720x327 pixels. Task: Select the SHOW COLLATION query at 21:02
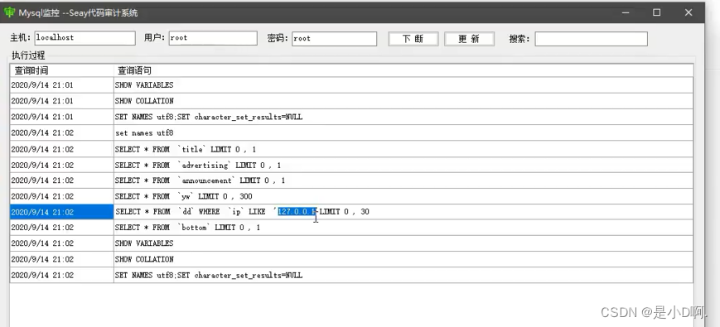click(403, 259)
